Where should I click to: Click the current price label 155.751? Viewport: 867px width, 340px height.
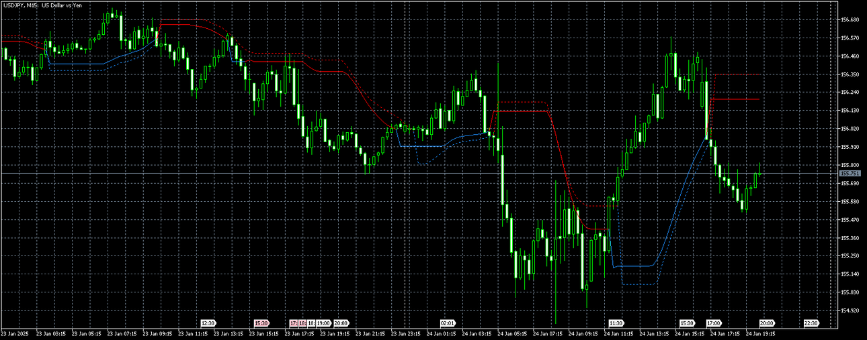pyautogui.click(x=850, y=174)
